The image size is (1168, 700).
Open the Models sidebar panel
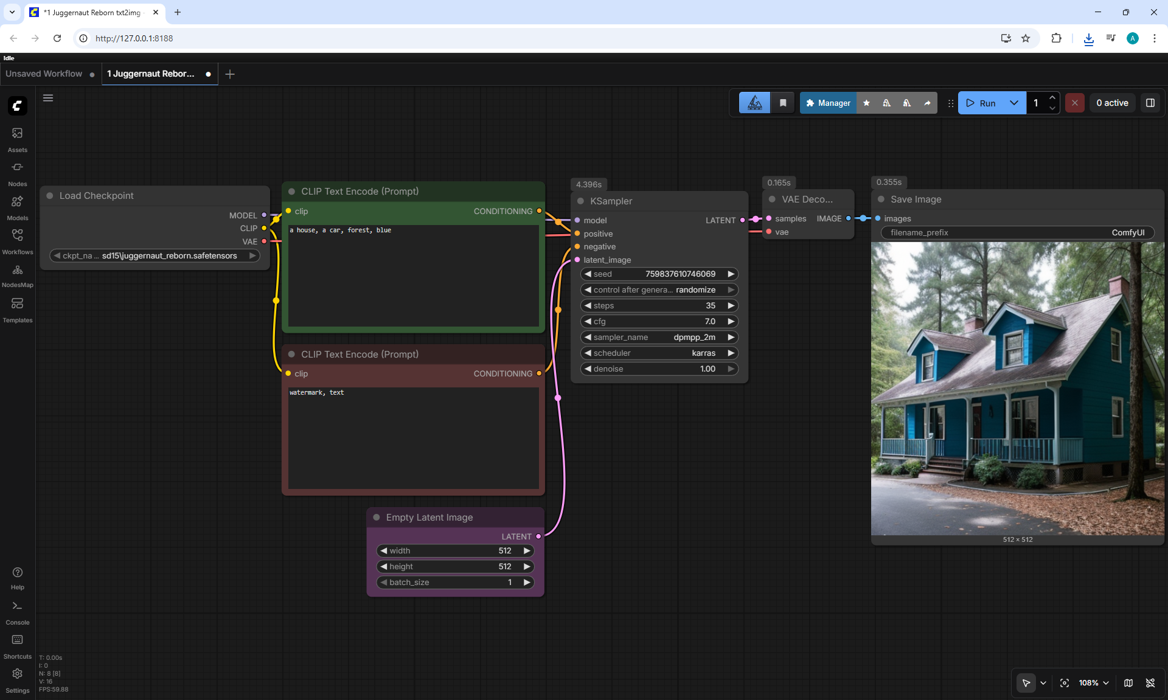pos(17,208)
